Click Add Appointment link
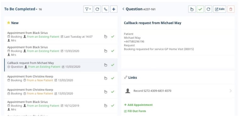 139,105
